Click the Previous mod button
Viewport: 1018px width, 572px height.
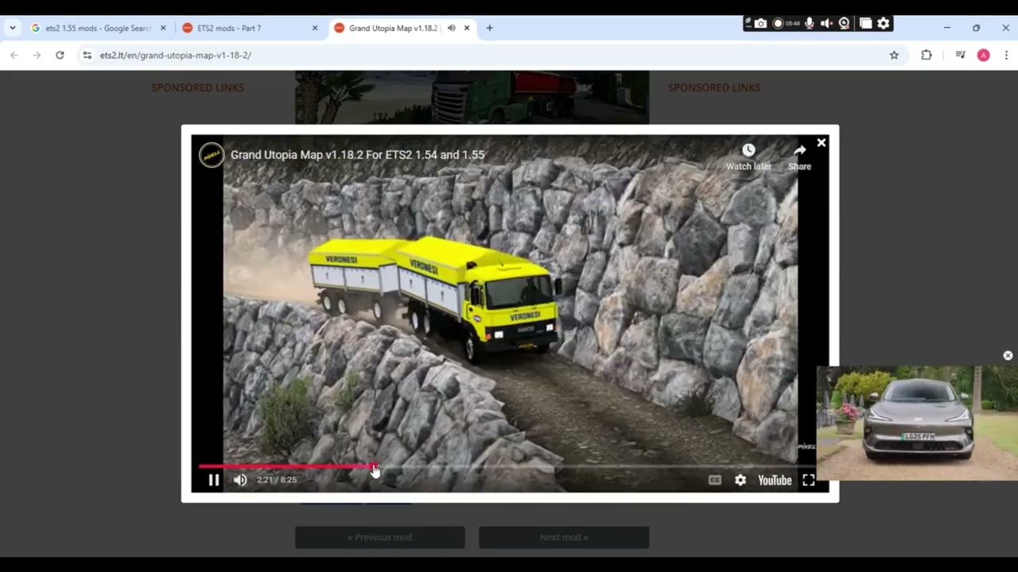click(380, 537)
